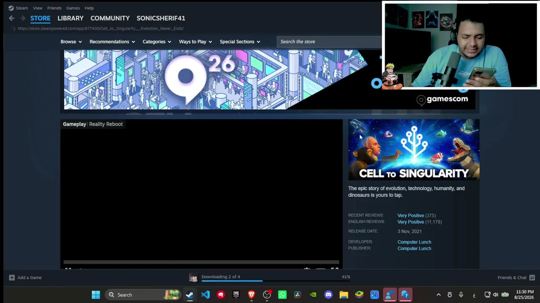Open DaVinci Resolve from the taskbar
This screenshot has height=303, width=540.
coord(297,295)
